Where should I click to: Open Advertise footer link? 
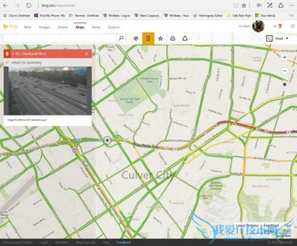point(61,243)
